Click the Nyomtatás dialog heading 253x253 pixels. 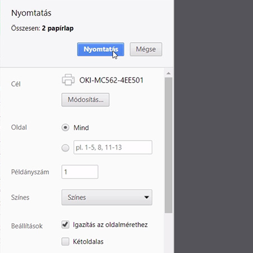pyautogui.click(x=31, y=13)
